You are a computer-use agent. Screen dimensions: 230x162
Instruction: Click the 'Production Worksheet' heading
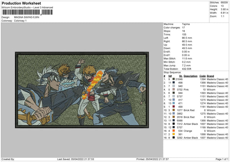(x=21, y=3)
